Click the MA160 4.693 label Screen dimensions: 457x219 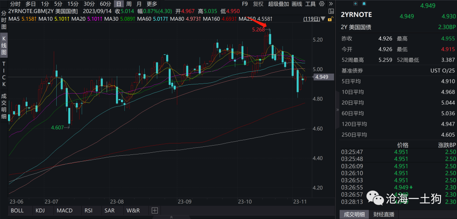[220, 19]
